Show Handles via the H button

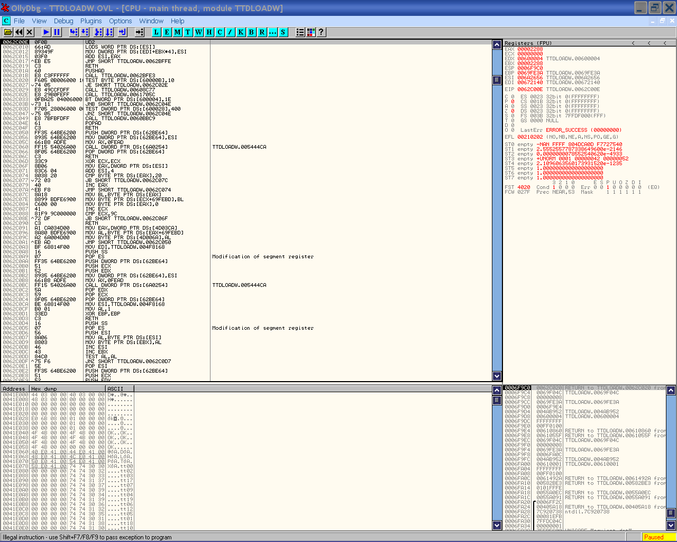209,32
